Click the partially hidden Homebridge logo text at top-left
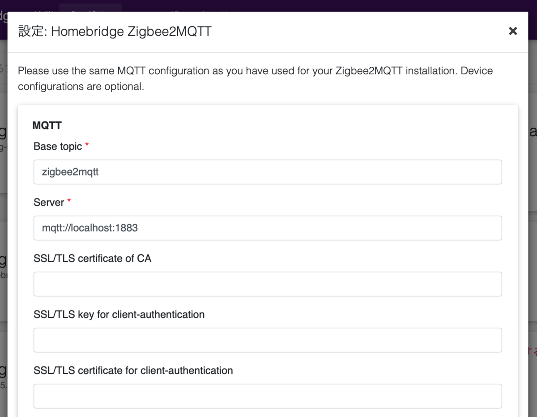537x417 pixels. (x=4, y=16)
